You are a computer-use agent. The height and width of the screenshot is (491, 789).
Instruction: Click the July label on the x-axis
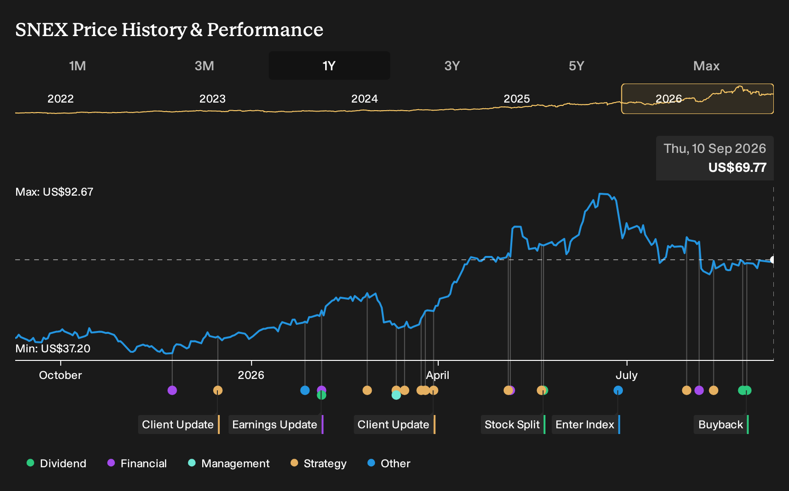(627, 375)
